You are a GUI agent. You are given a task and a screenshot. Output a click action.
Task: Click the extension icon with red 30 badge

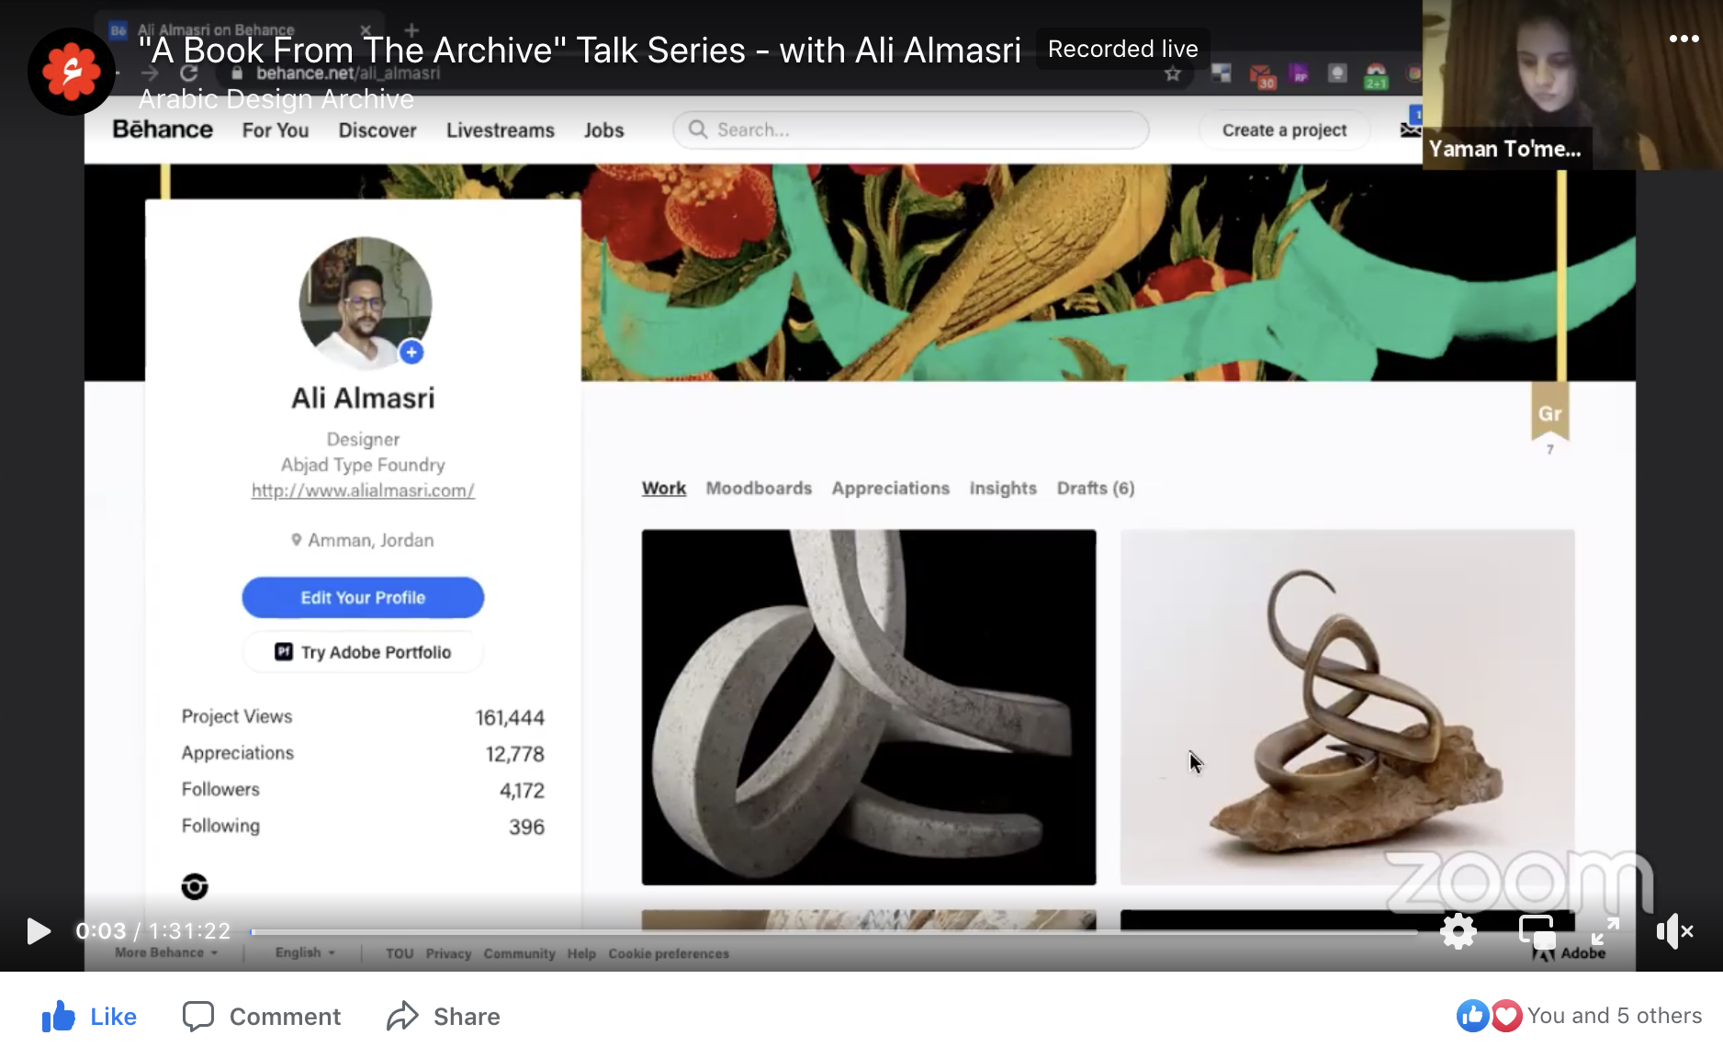pyautogui.click(x=1260, y=75)
